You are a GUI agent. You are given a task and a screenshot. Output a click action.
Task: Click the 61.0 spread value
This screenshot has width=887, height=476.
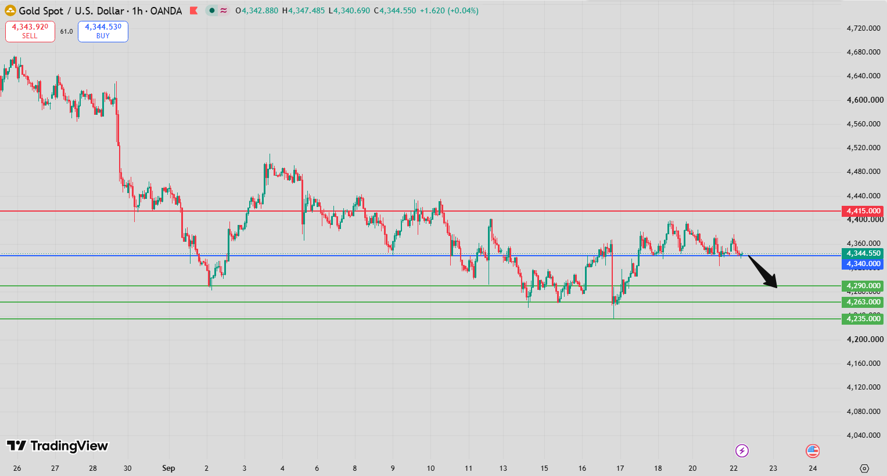pyautogui.click(x=67, y=31)
